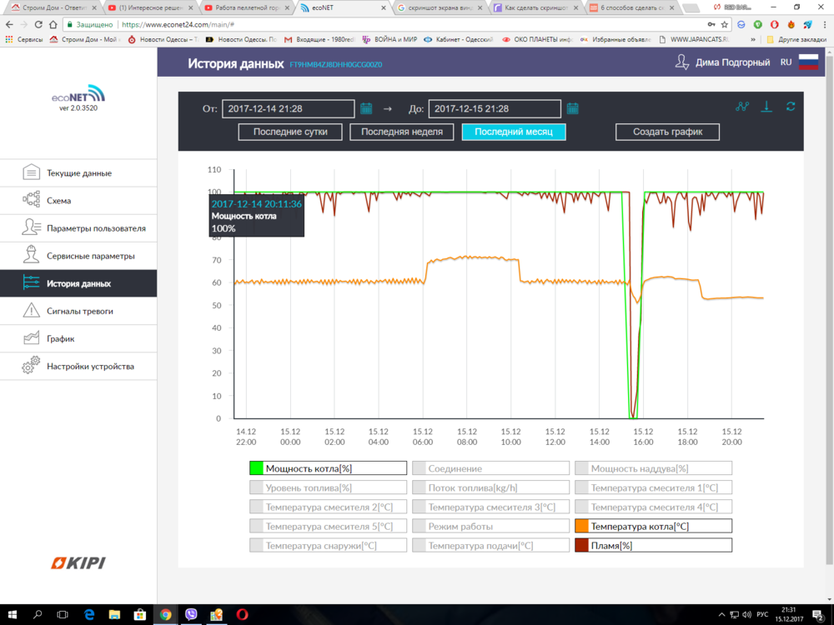Click the graph nodes icon in chart toolbar
Viewport: 834px width, 625px height.
pos(742,107)
